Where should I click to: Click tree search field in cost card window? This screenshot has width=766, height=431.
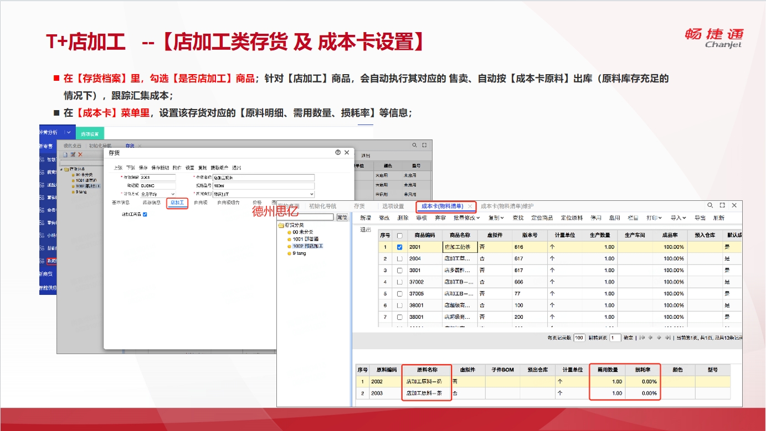306,217
